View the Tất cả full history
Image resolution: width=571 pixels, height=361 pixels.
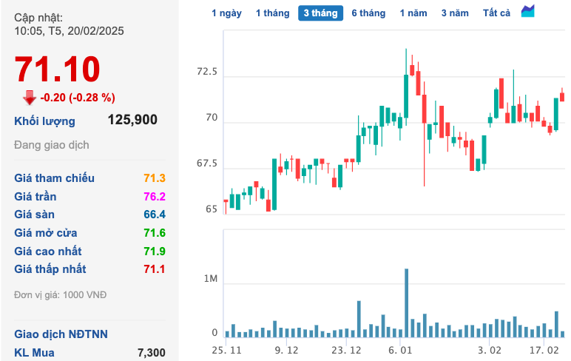coord(496,13)
